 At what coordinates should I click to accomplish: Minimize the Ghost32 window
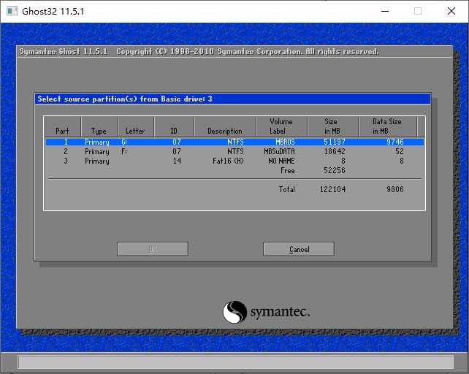(384, 11)
